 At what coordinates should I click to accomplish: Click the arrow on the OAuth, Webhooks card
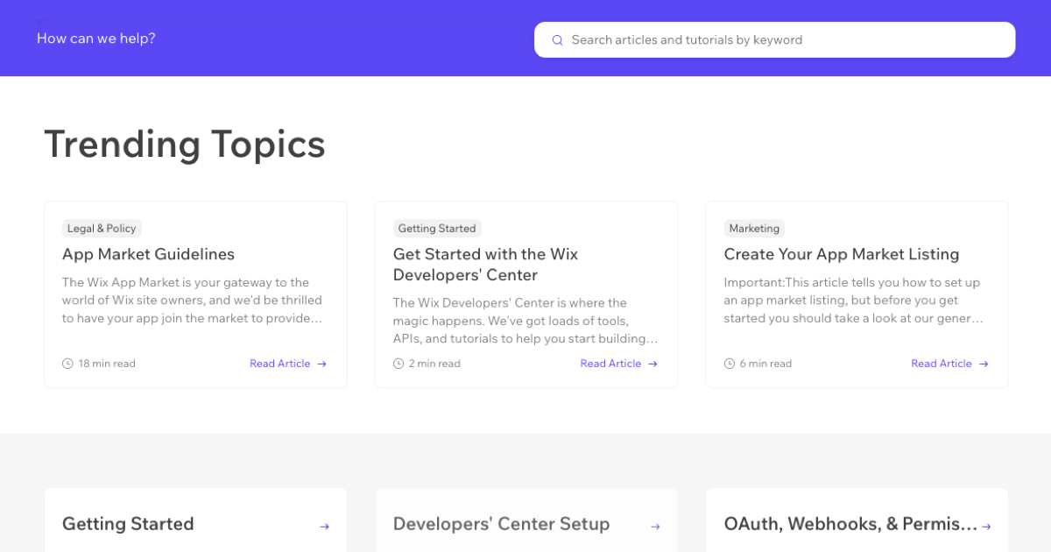tap(985, 524)
